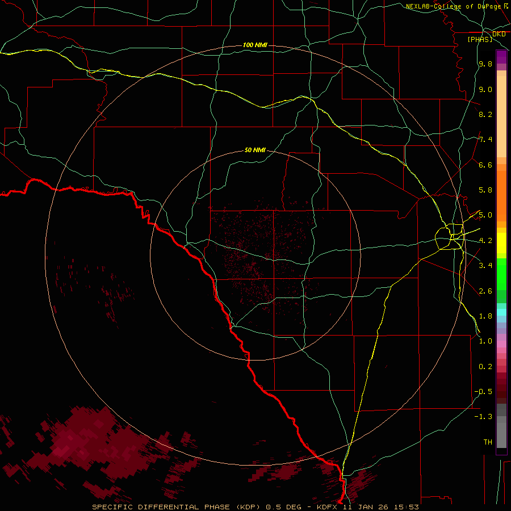Pick the bright green color bar segment
Viewport: 511px width, 511px height.
[501, 274]
